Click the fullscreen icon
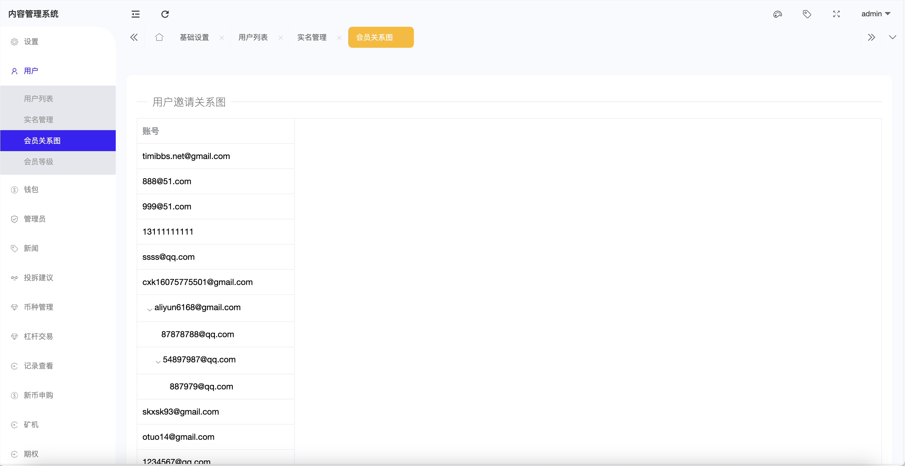Screen dimensions: 905x466 (837, 14)
